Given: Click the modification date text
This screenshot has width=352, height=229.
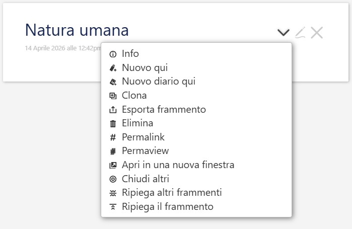Looking at the screenshot, I should coord(63,48).
